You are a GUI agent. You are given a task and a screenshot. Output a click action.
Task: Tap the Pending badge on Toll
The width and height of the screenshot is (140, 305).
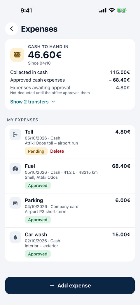tap(36, 151)
